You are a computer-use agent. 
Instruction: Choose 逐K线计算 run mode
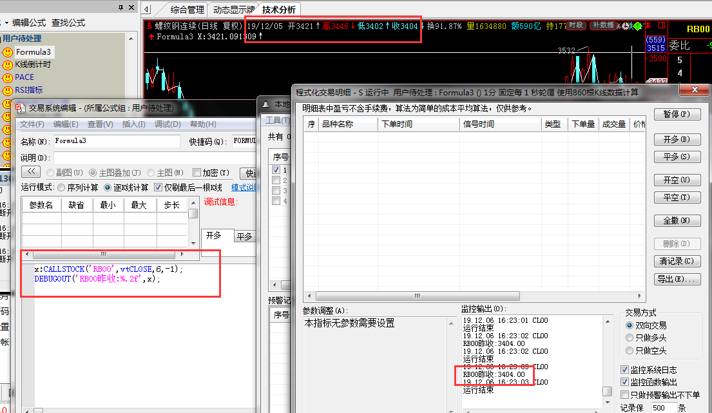click(108, 187)
